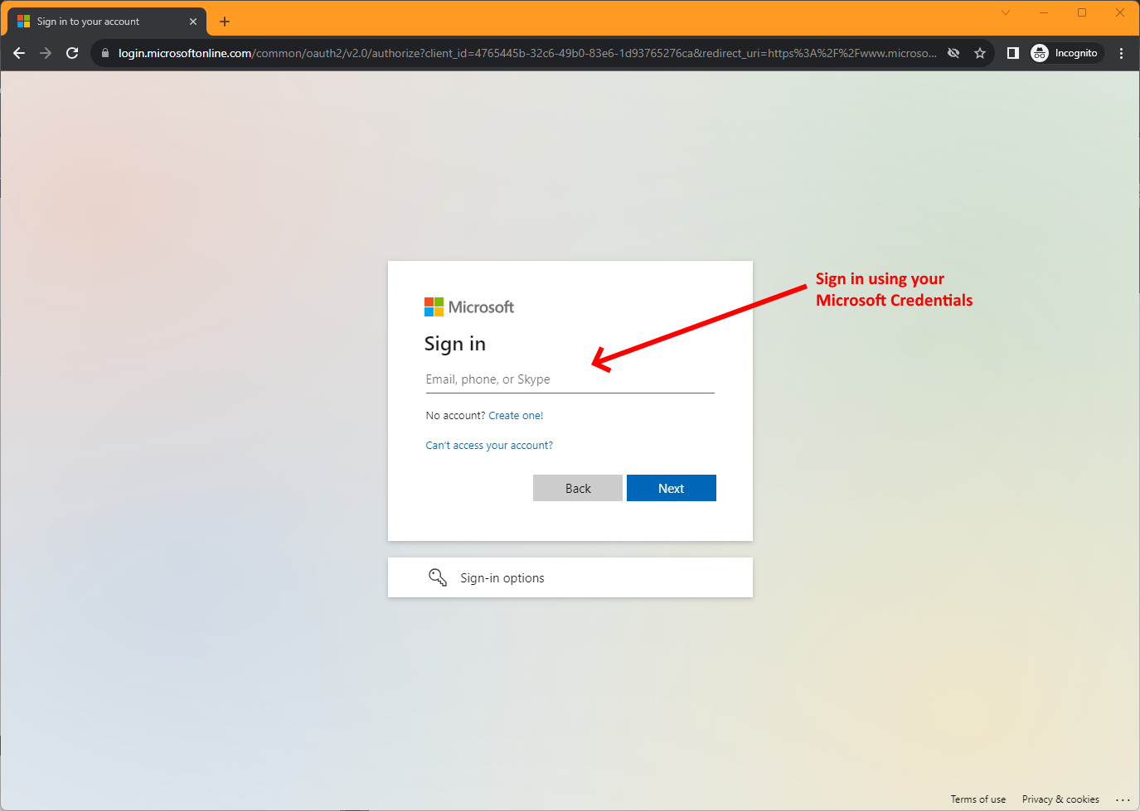Click the third-party cookies blocked eye icon
Image resolution: width=1140 pixels, height=811 pixels.
click(953, 53)
